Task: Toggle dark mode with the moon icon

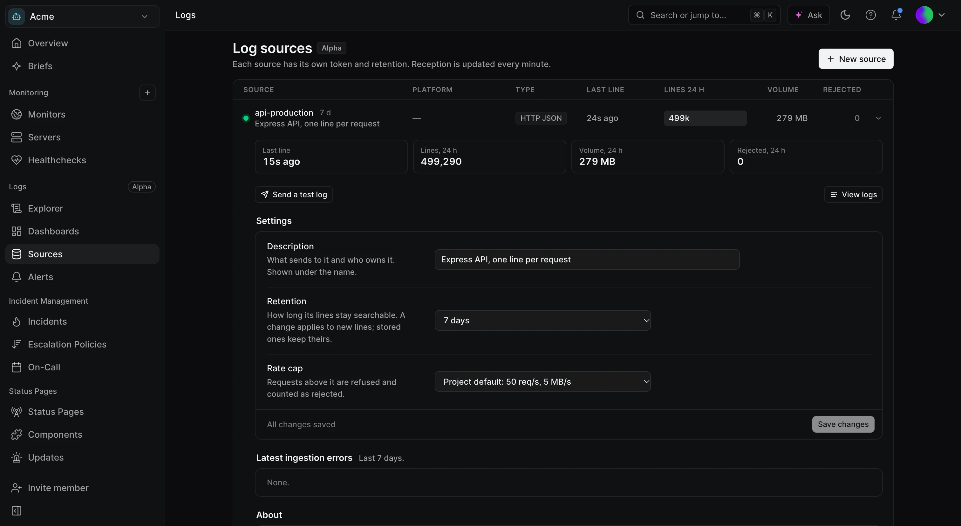Action: tap(845, 15)
